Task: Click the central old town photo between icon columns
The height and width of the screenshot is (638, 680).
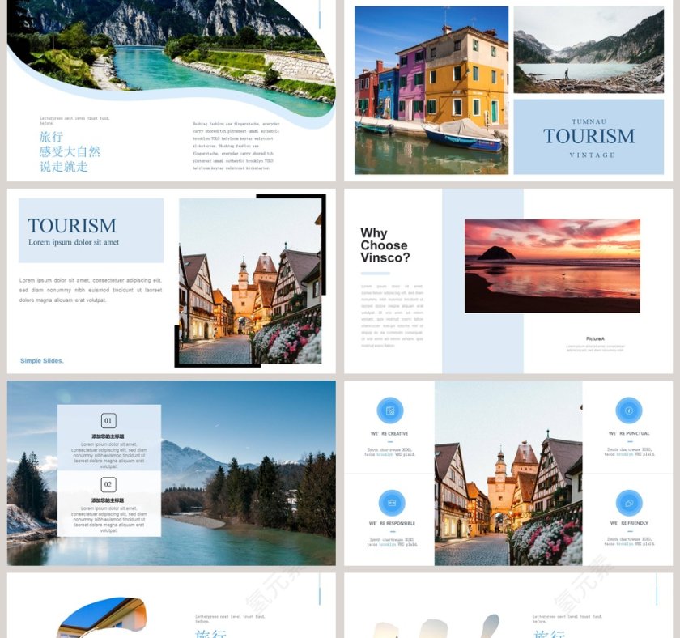Action: click(x=508, y=474)
